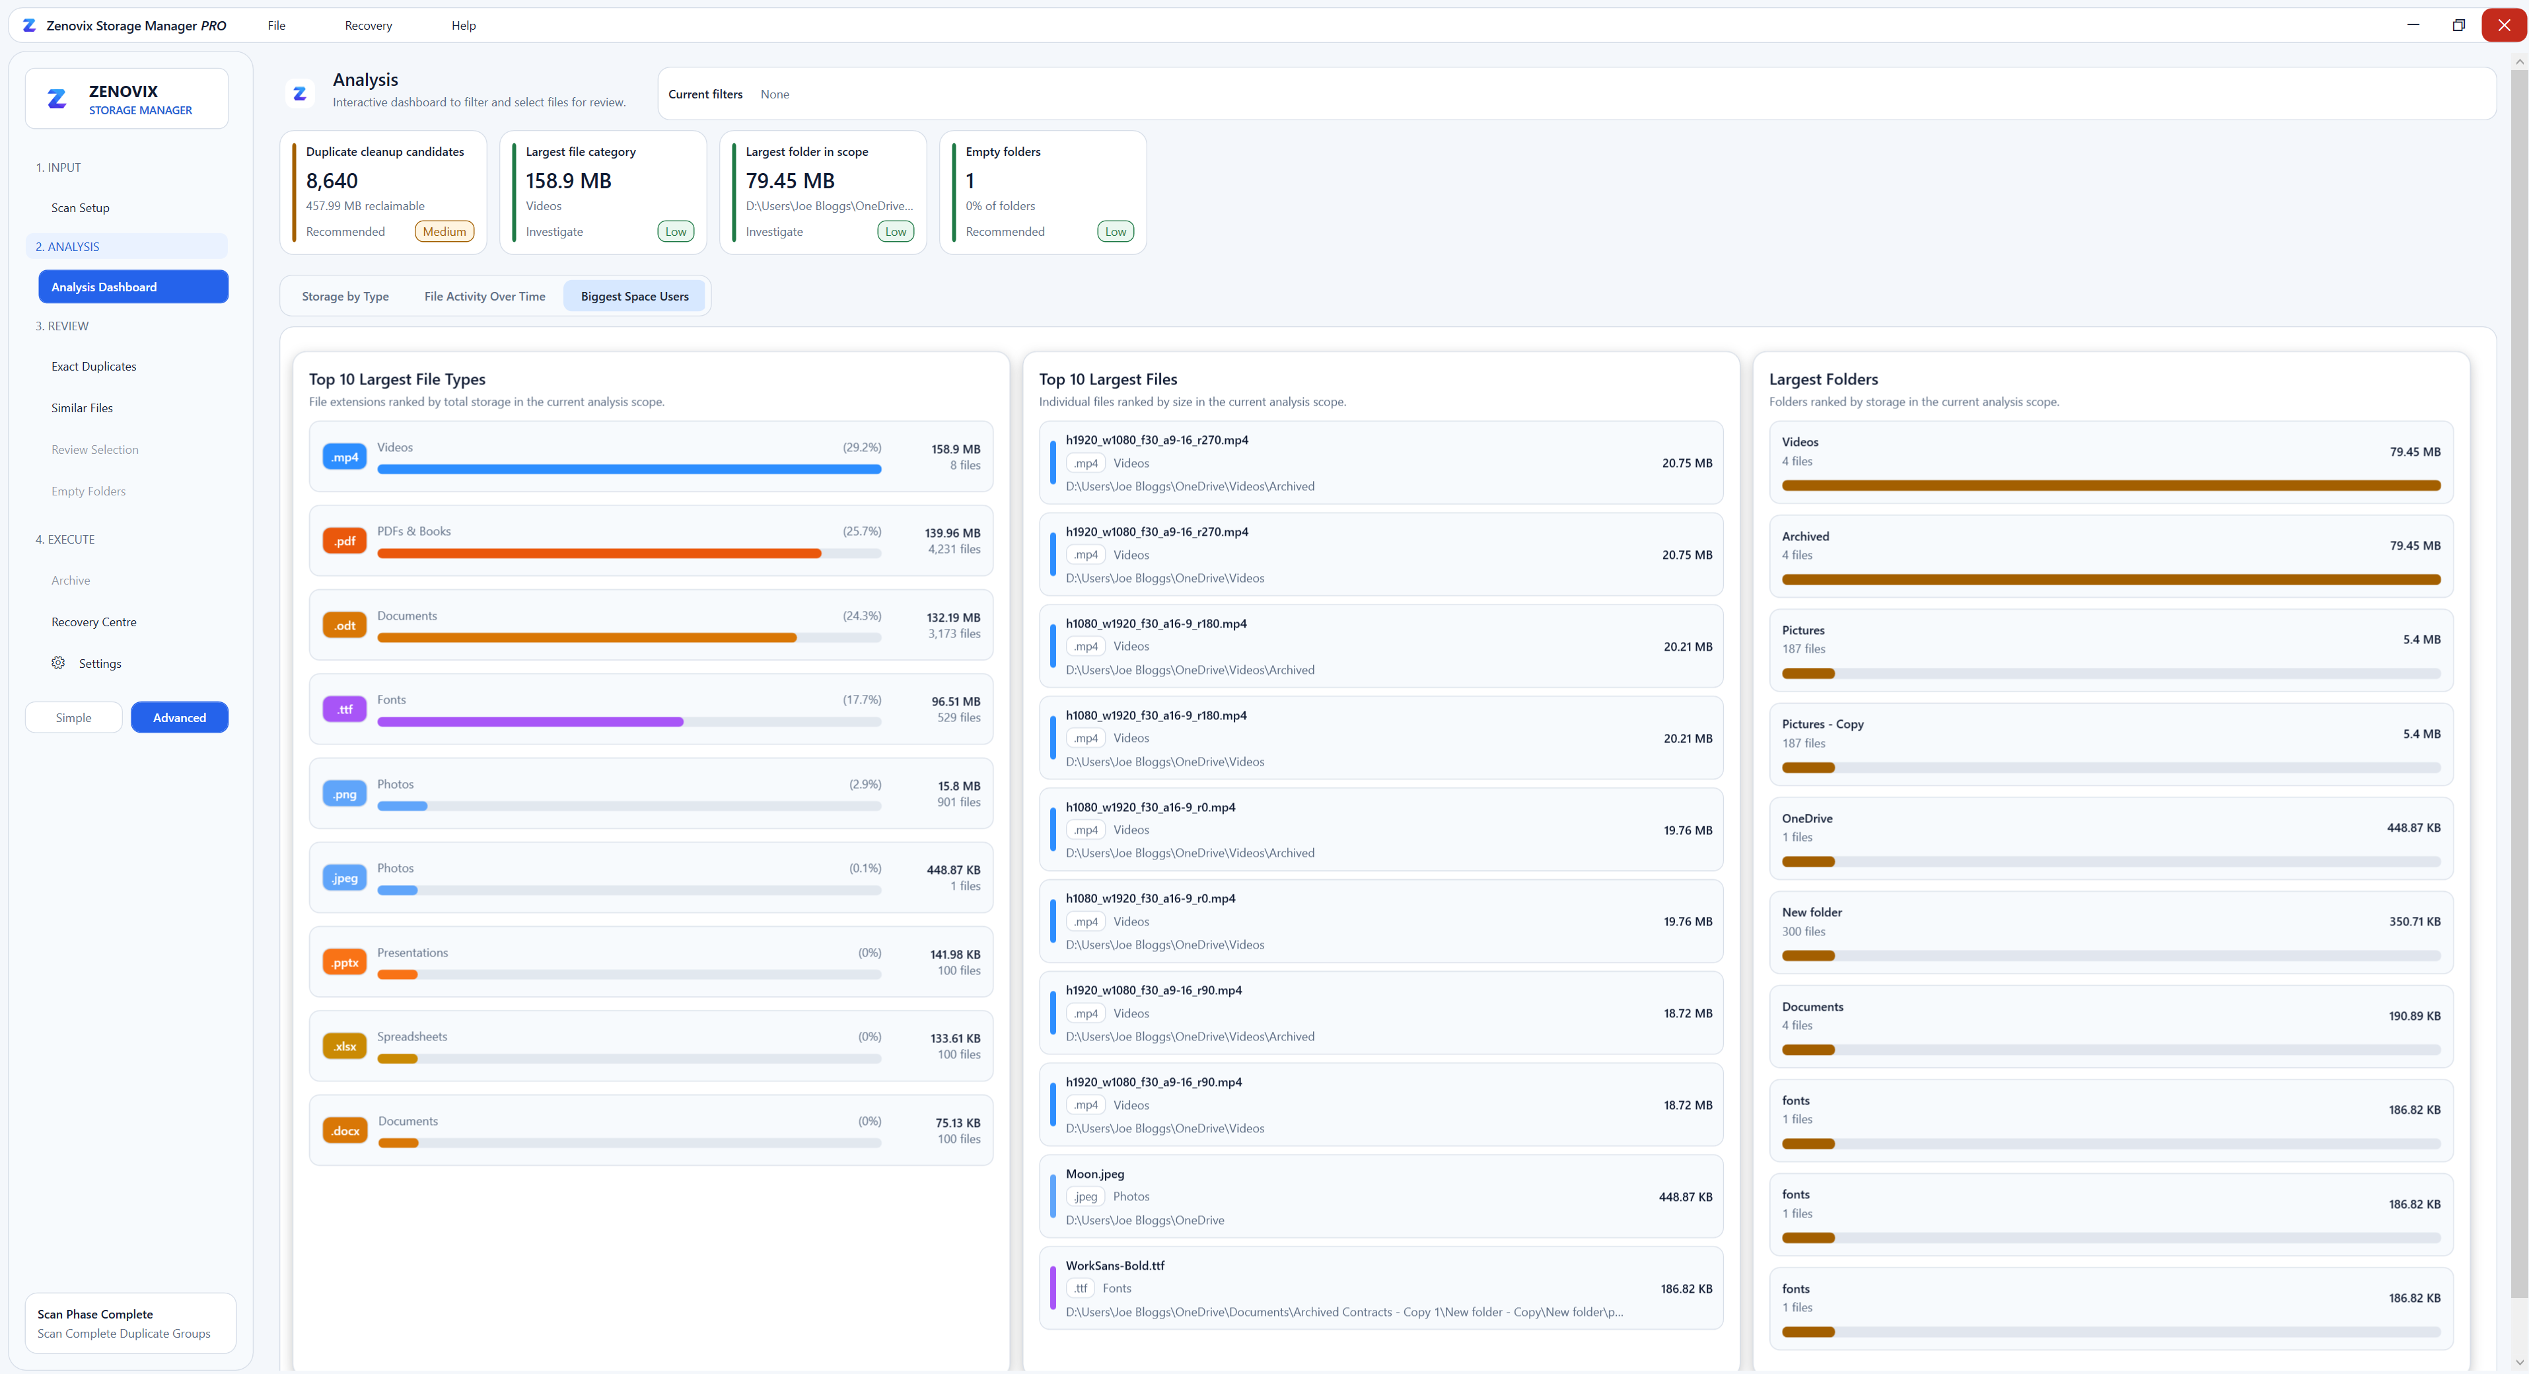Select the .ttf file type badge
2529x1374 pixels.
pyautogui.click(x=345, y=709)
